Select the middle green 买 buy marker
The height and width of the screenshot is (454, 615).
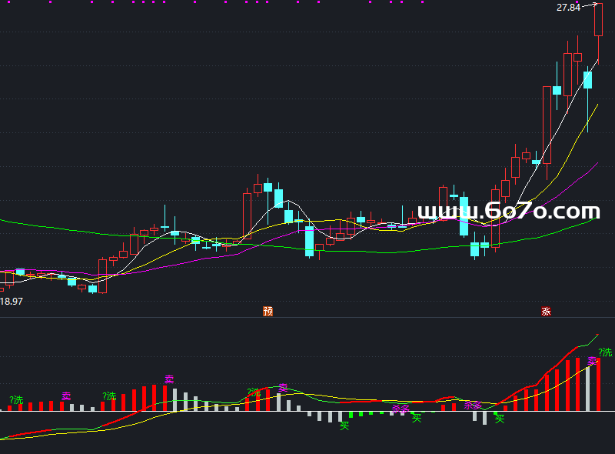pos(417,418)
